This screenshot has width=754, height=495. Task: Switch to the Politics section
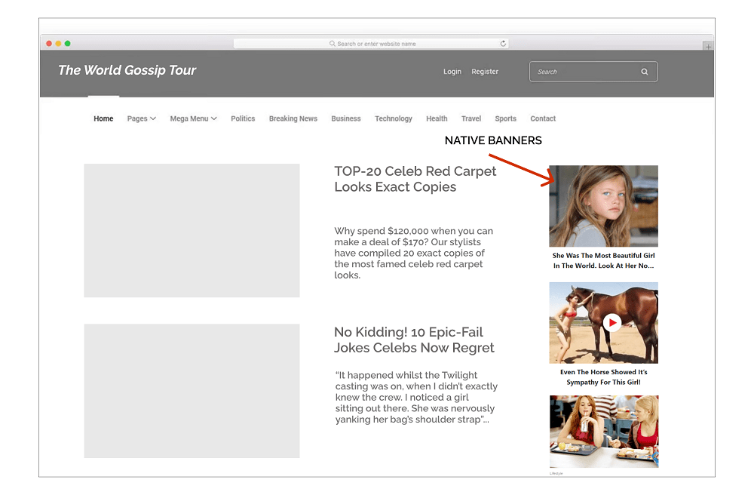pos(243,118)
